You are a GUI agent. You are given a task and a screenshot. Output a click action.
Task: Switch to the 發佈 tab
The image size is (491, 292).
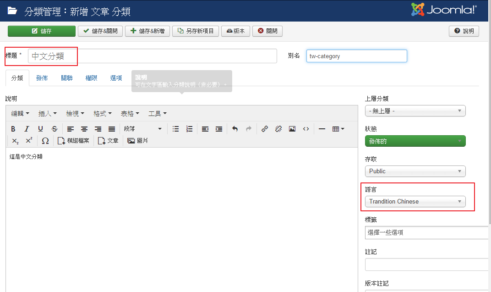coord(42,78)
